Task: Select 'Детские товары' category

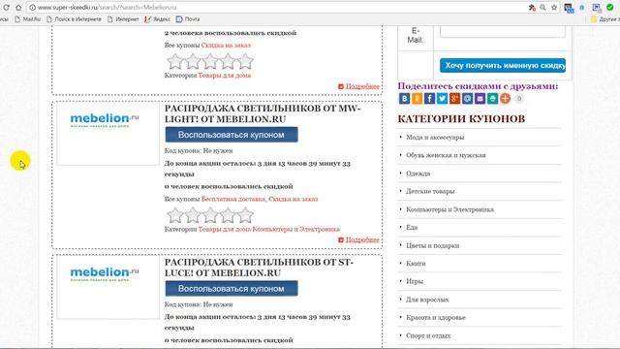Action: [x=430, y=191]
